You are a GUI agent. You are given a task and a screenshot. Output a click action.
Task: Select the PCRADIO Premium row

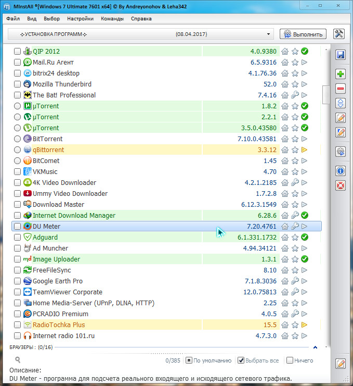click(166, 314)
